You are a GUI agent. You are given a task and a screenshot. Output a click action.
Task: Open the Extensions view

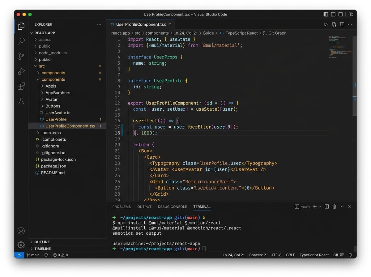click(x=21, y=86)
